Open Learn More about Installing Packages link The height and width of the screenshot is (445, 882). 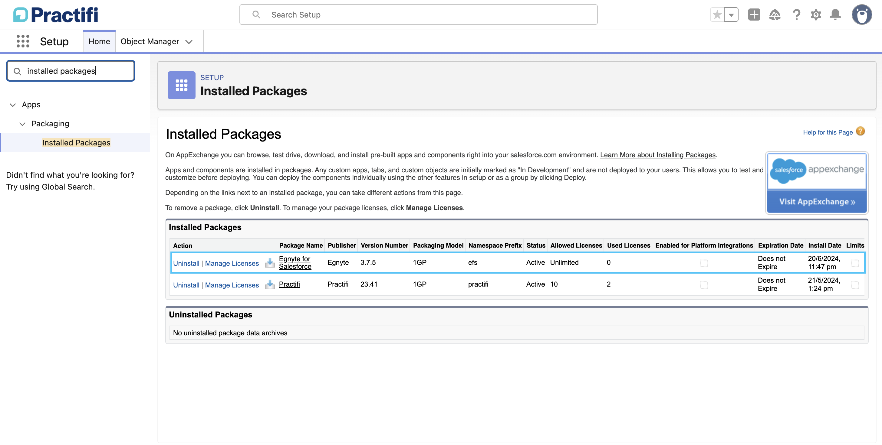pyautogui.click(x=658, y=155)
